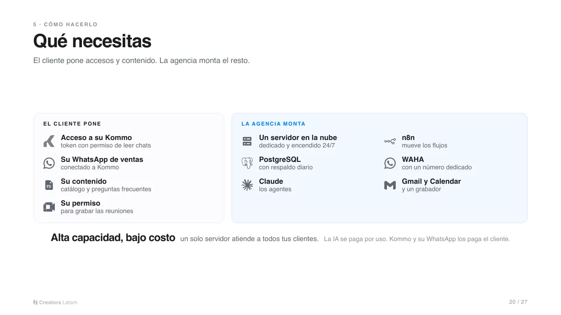Viewport: 561px width, 315px height.
Task: Click the '5 · CÓMO HACERLO' section label
Action: click(65, 24)
